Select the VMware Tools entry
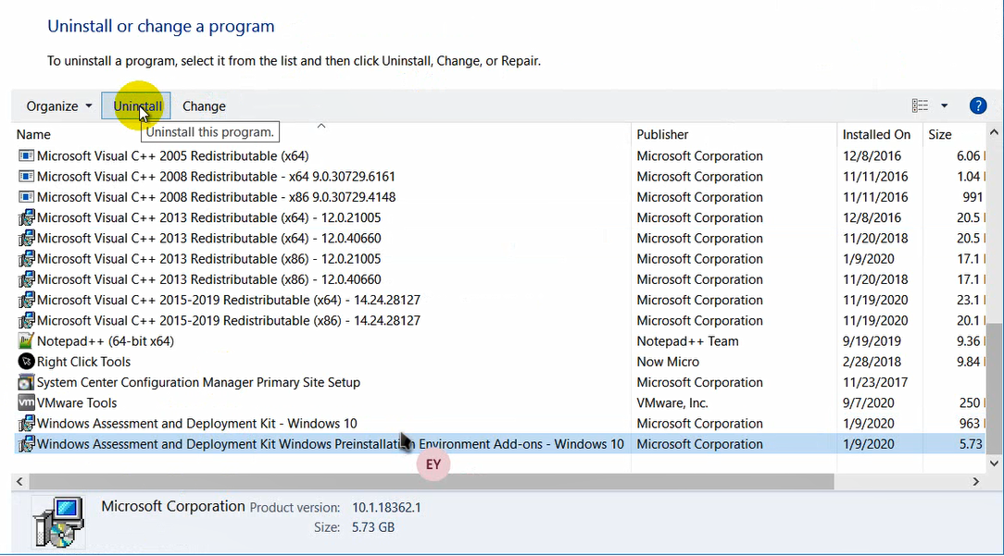Viewport: 1004px width, 556px height. (x=77, y=402)
